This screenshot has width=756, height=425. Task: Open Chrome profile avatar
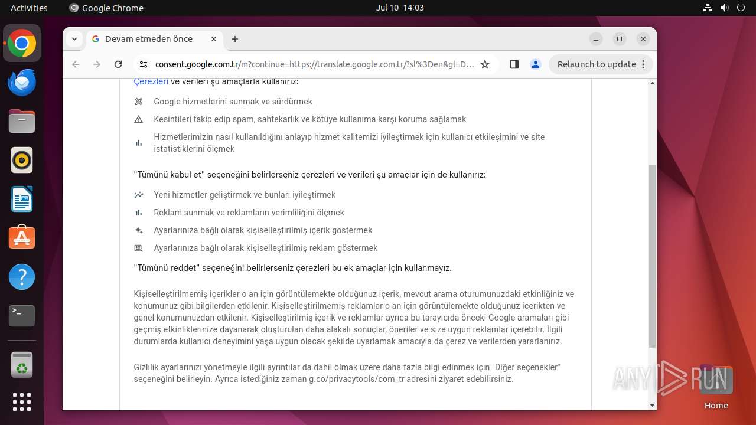pos(536,64)
